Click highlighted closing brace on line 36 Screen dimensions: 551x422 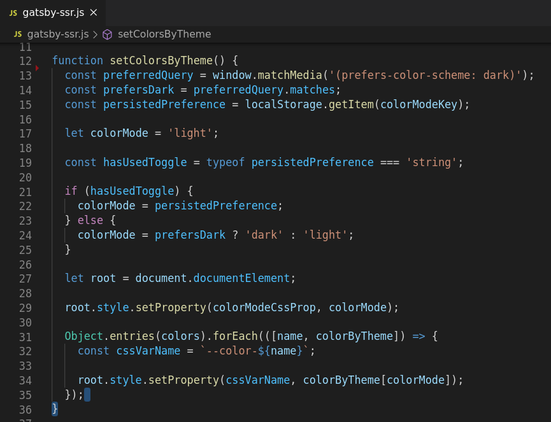[55, 409]
